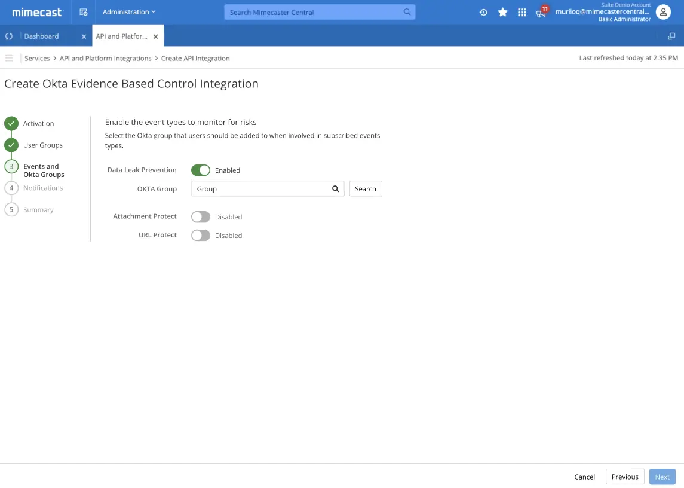
Task: Click the Create API Integration breadcrumb
Action: (x=195, y=58)
